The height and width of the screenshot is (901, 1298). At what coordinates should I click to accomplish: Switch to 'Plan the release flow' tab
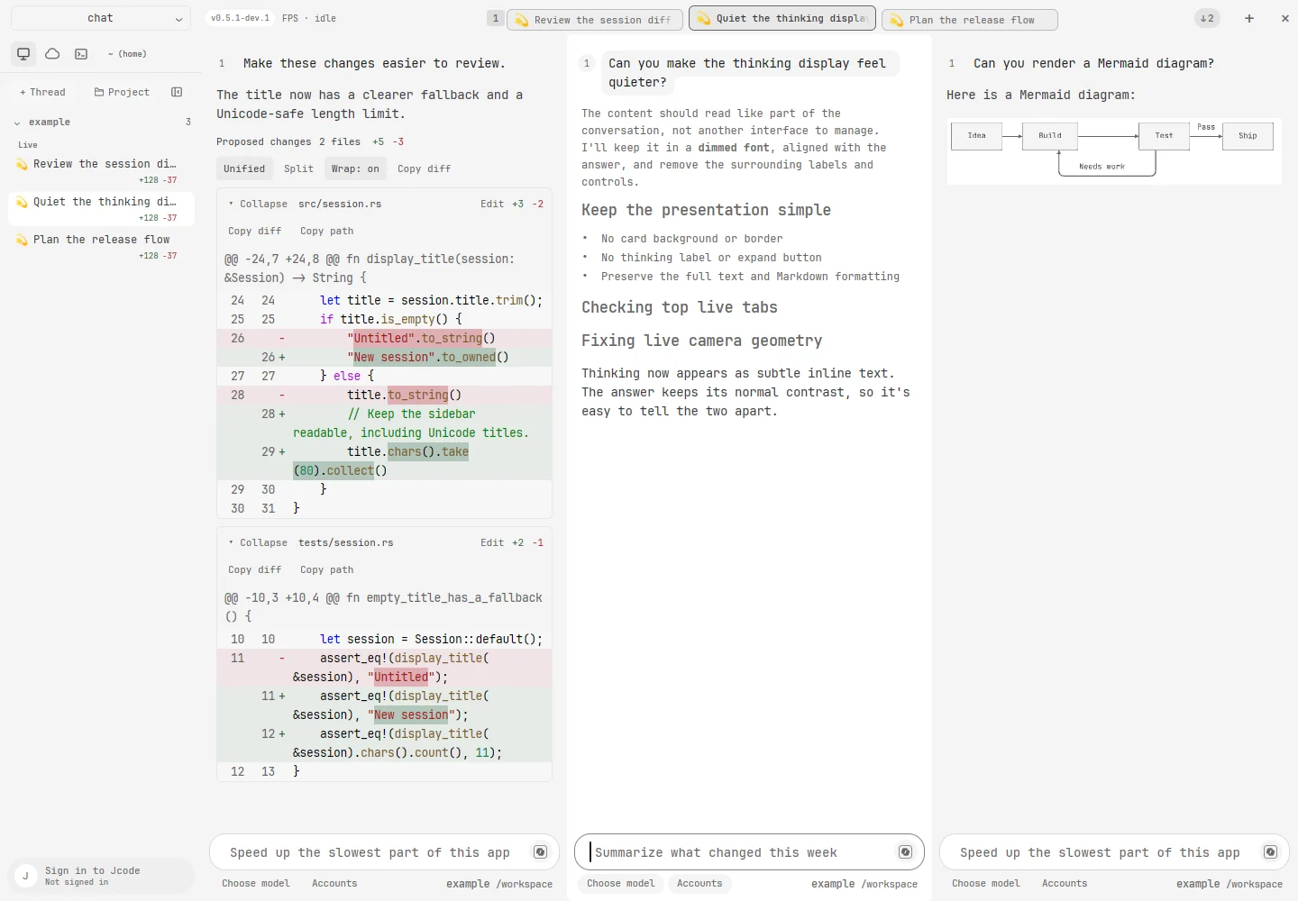[x=970, y=20]
